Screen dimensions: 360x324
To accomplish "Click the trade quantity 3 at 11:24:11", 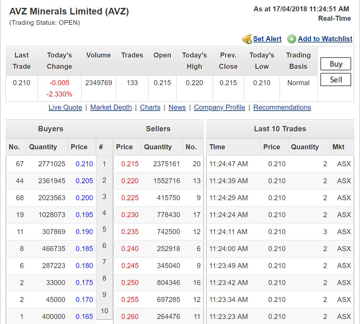I will point(325,232).
